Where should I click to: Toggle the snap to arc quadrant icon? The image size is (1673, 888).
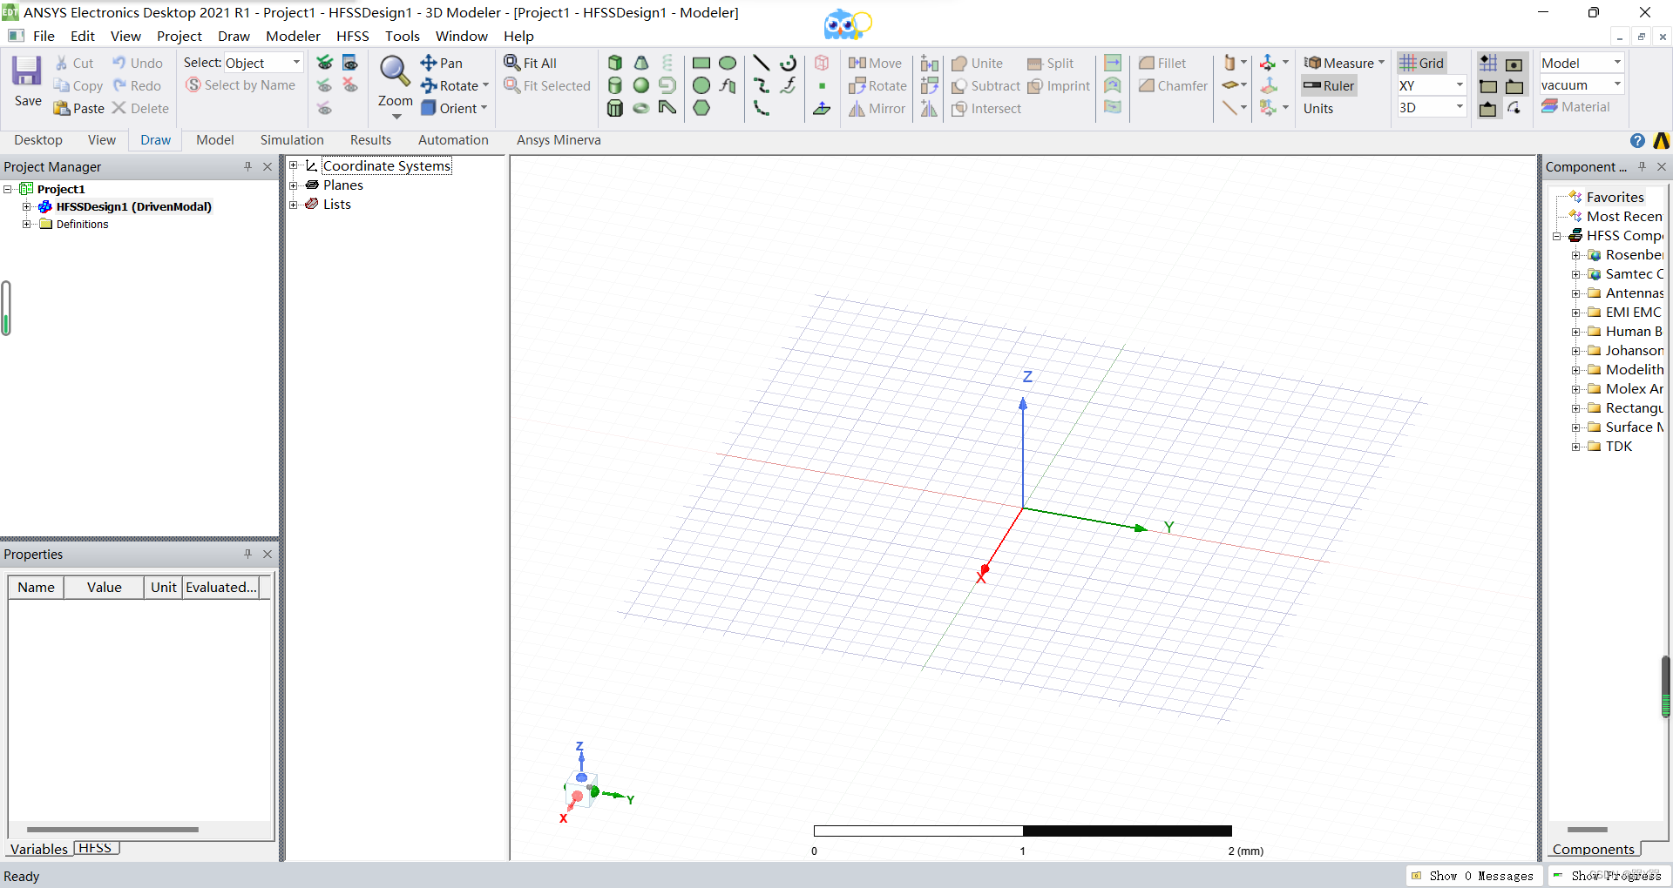1514,108
